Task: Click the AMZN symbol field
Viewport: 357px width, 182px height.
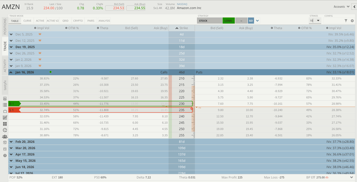Action: pyautogui.click(x=11, y=7)
